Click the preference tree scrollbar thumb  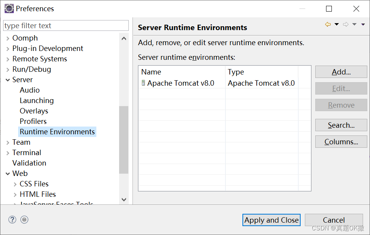click(x=124, y=140)
